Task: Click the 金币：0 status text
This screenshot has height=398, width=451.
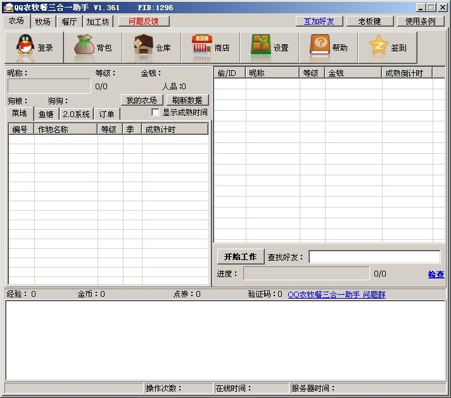Action: click(x=91, y=294)
